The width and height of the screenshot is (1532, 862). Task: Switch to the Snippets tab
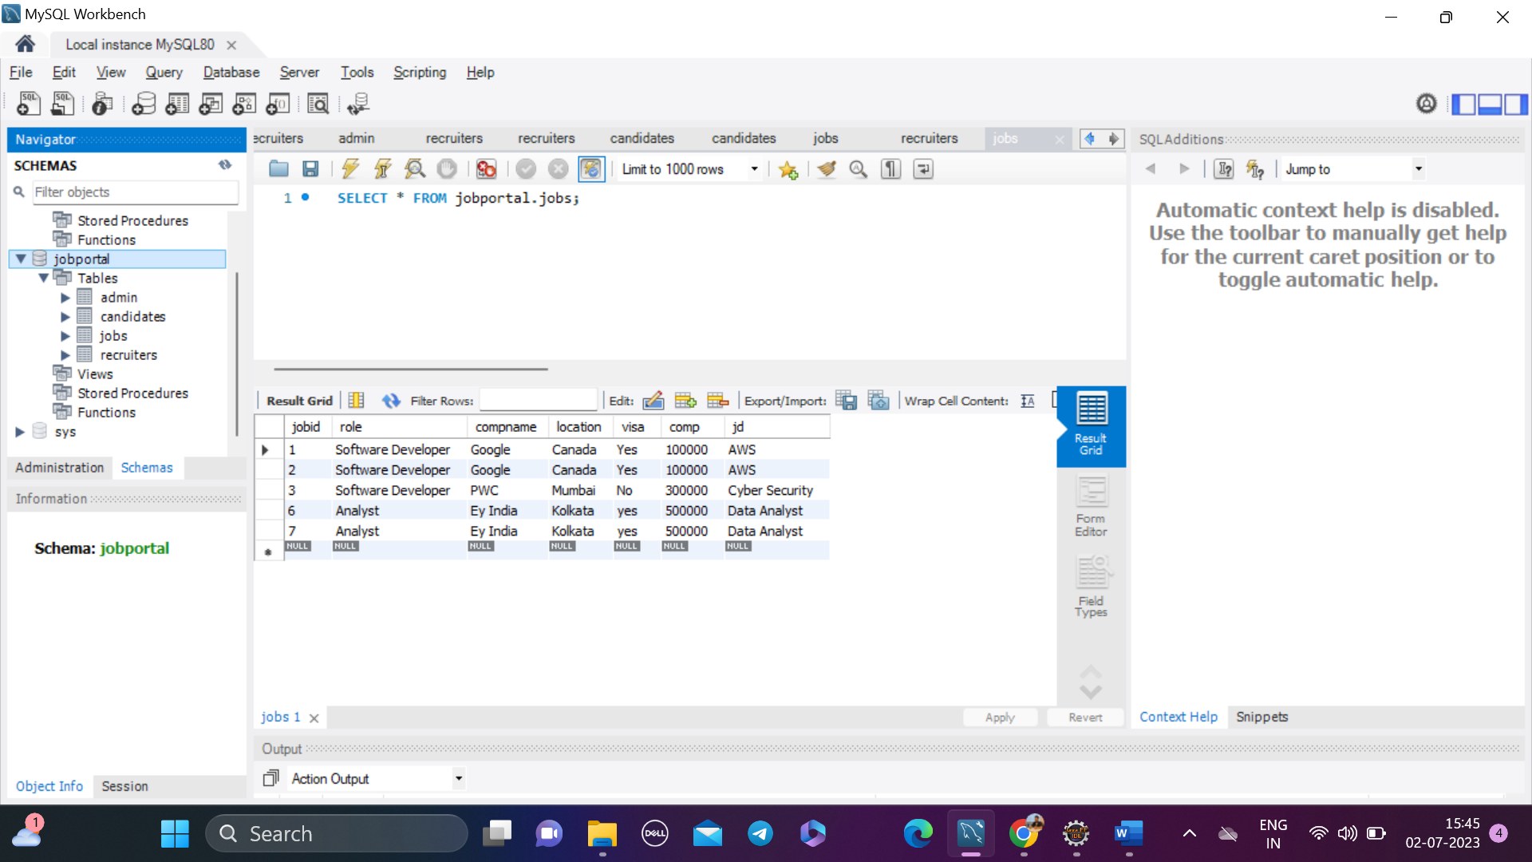(1262, 717)
